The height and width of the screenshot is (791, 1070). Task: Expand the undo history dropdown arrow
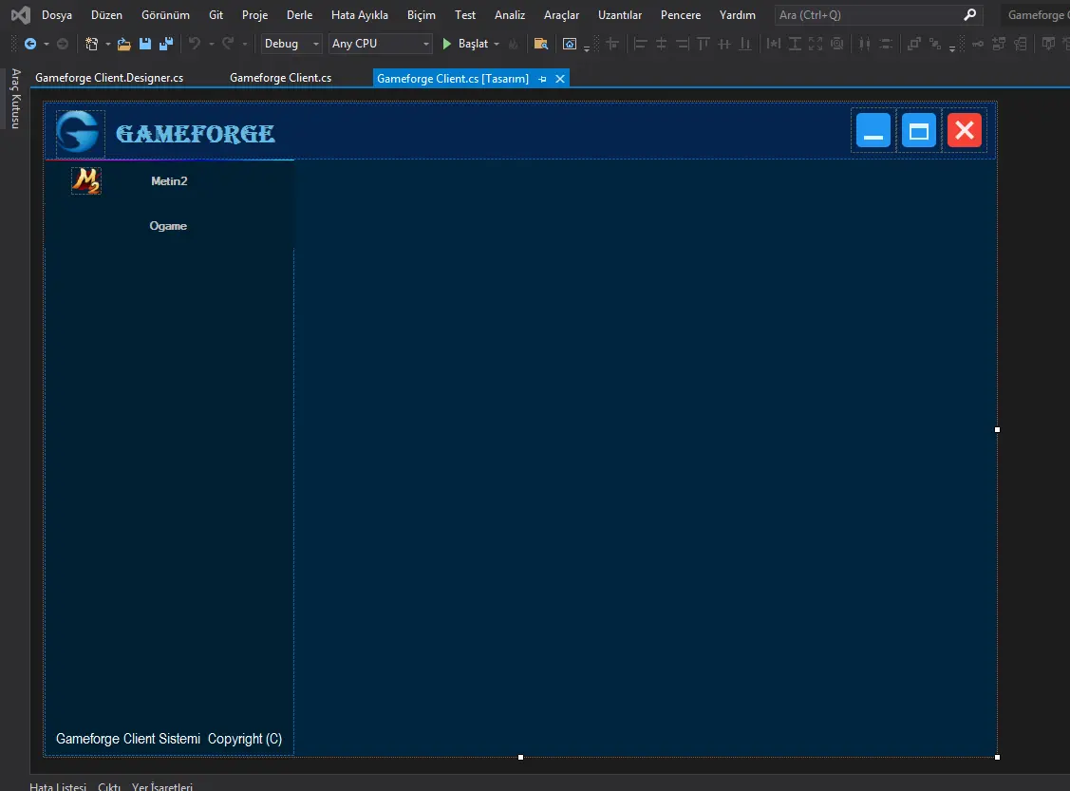click(212, 44)
